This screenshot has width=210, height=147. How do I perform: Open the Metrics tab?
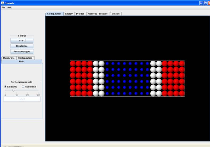[x=115, y=14]
